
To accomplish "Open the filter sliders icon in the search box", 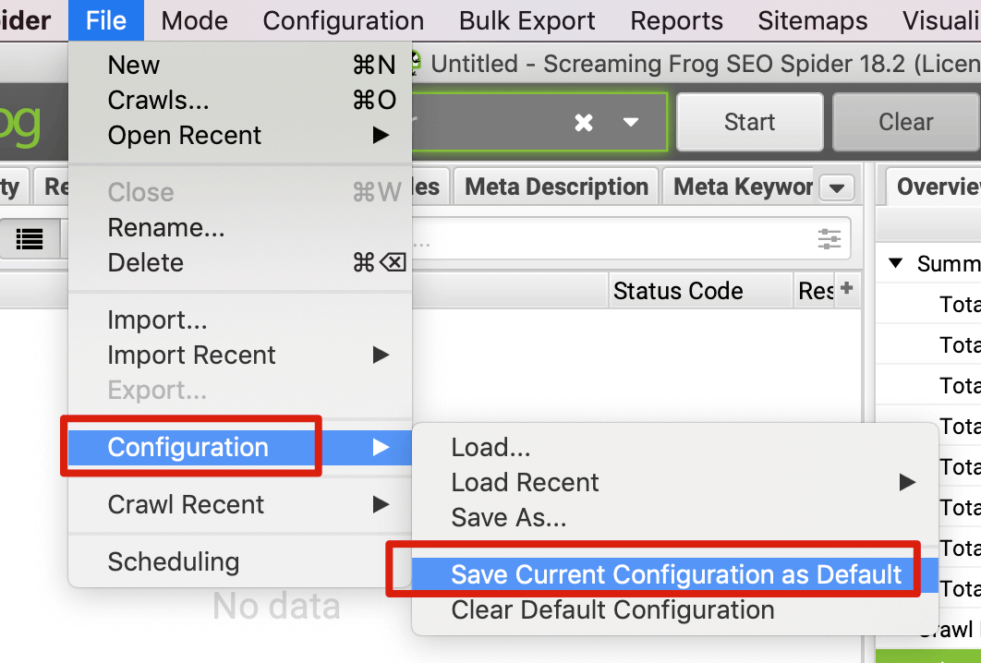I will pyautogui.click(x=829, y=239).
